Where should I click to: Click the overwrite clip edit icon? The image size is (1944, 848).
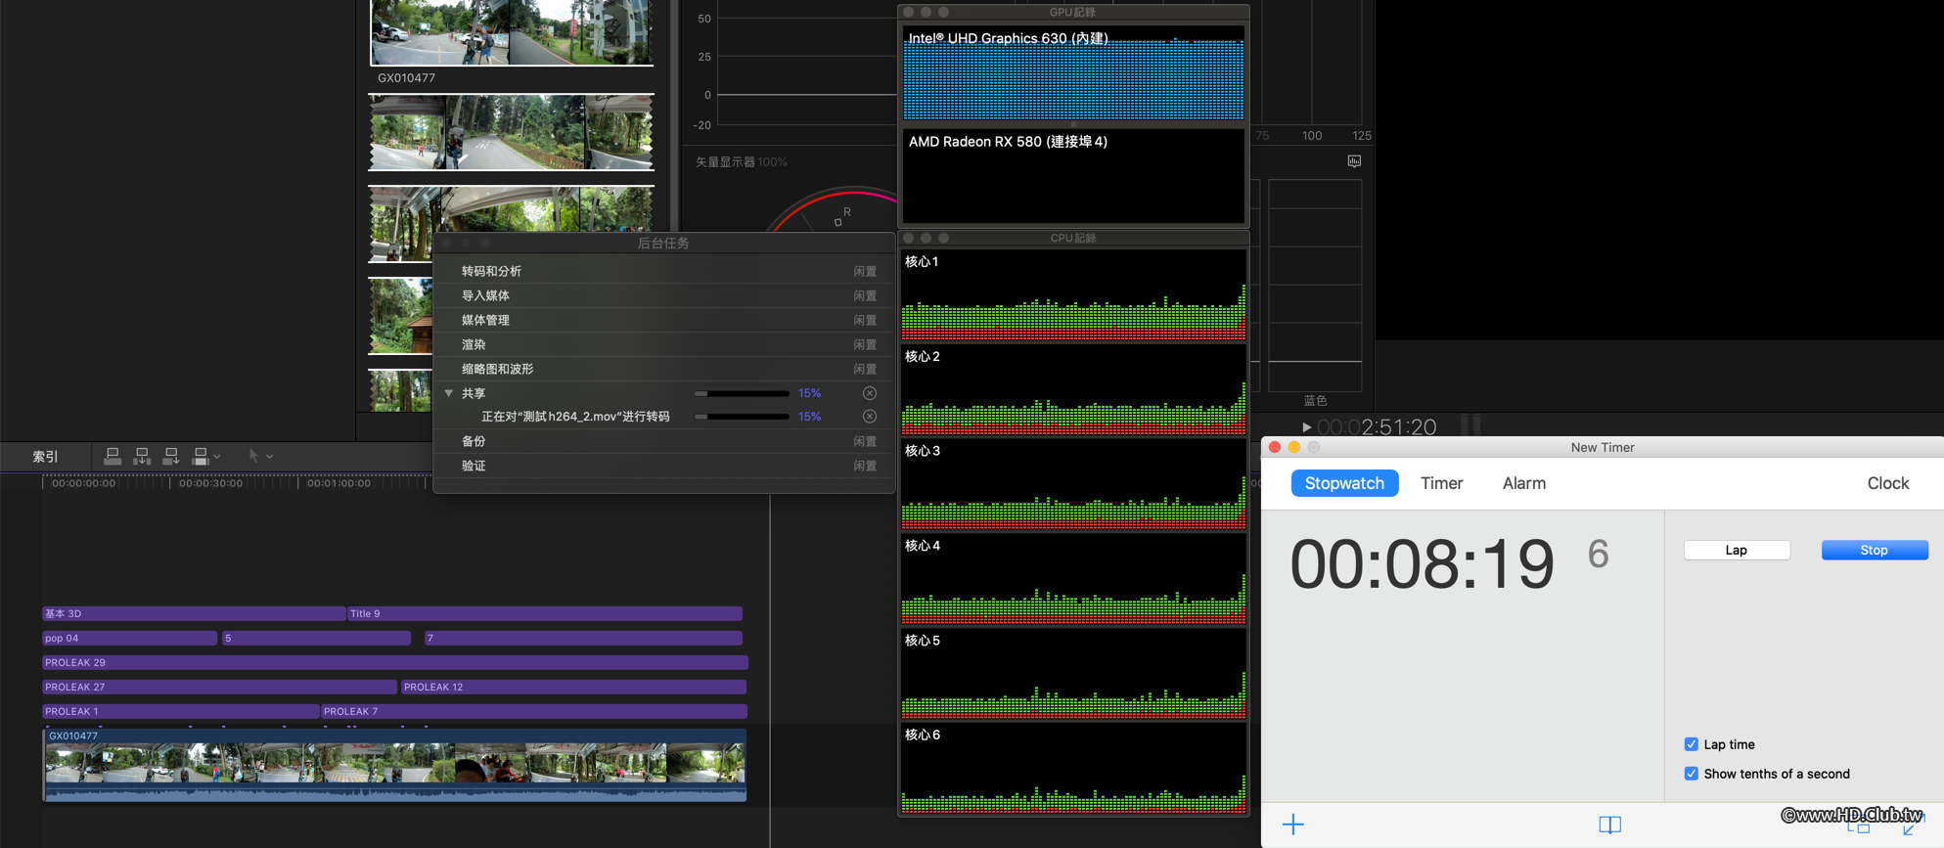(201, 456)
